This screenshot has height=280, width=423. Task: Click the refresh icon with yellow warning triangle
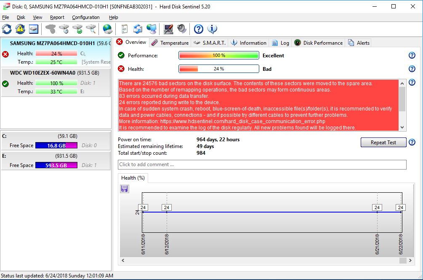(x=20, y=29)
